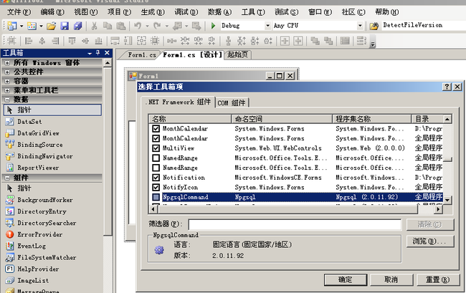Sort list by 名称 column header

click(190, 119)
